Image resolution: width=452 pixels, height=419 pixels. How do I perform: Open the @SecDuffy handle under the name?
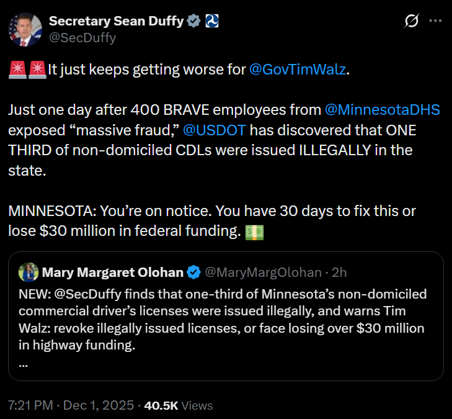pos(82,37)
